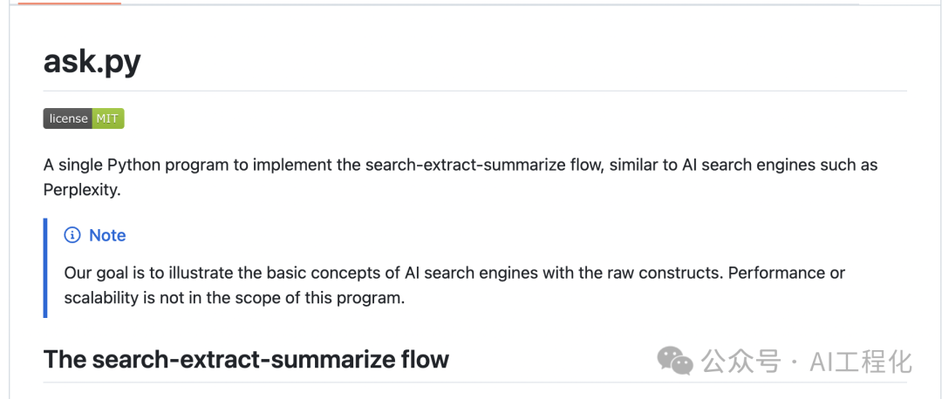The width and height of the screenshot is (942, 399).
Task: Click the divider line under ask.py heading
Action: pos(474,91)
